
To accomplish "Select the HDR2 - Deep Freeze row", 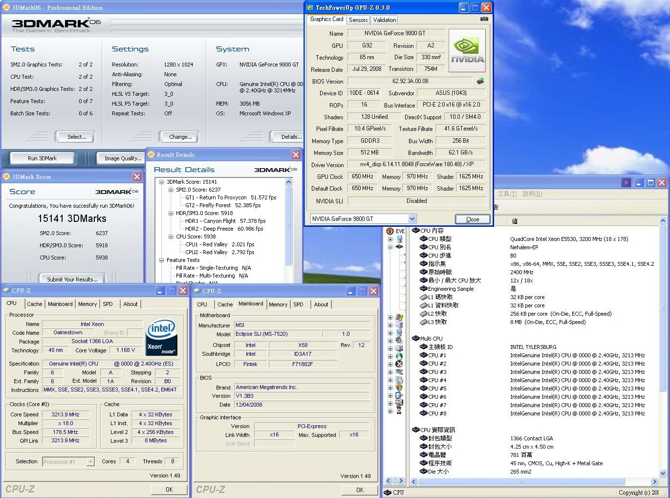I will tap(223, 229).
